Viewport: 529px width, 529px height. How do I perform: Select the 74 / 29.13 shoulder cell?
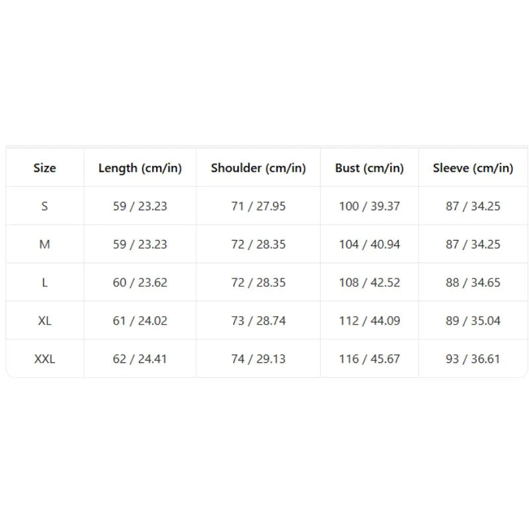pos(259,358)
